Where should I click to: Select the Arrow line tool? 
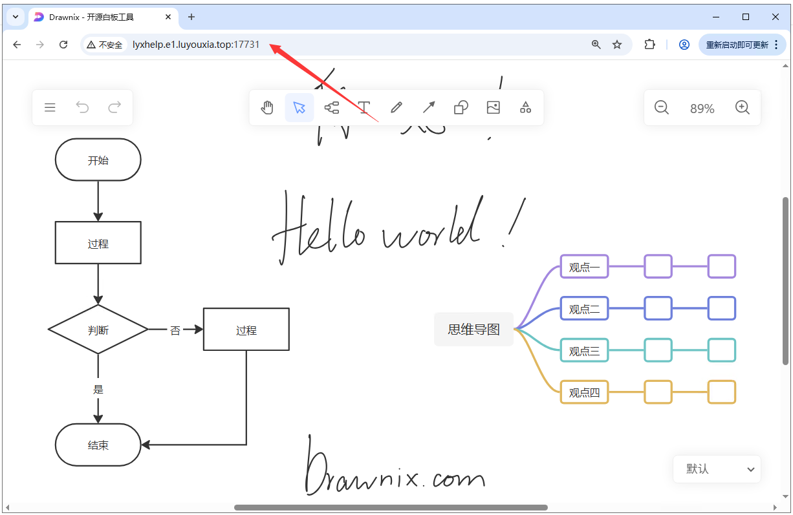[x=429, y=108]
